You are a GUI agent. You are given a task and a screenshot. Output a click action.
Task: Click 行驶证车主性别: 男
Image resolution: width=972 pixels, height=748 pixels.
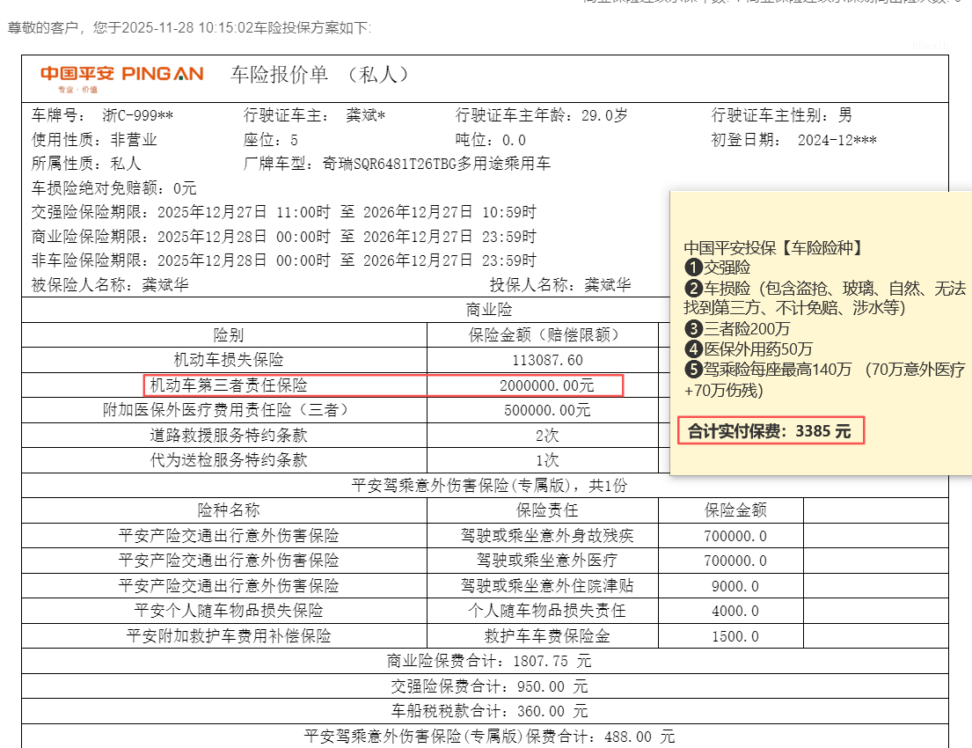782,115
